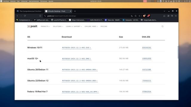
Task: Open the Personas menu
Action: 44,1
